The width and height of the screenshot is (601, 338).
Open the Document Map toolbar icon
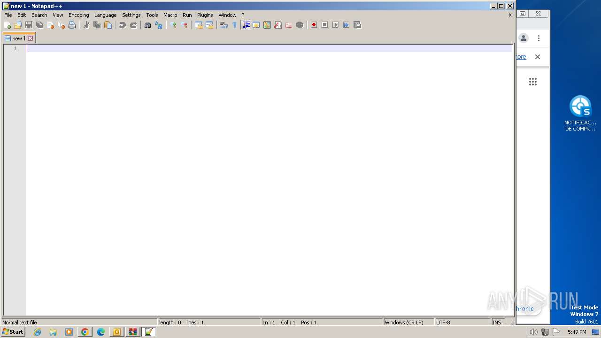(267, 25)
